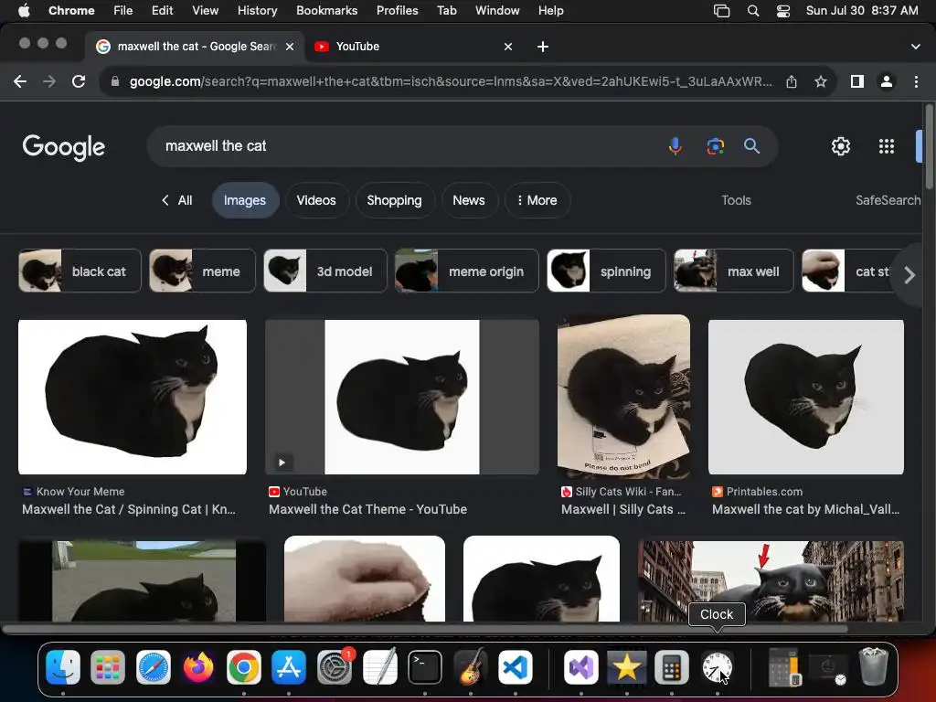Image resolution: width=936 pixels, height=702 pixels.
Task: Bookmark this page with the star icon
Action: click(x=821, y=81)
